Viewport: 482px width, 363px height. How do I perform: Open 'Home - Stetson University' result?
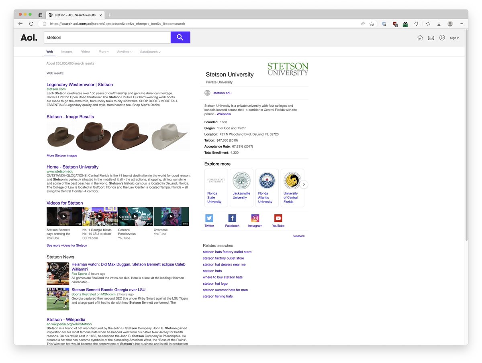tap(72, 167)
